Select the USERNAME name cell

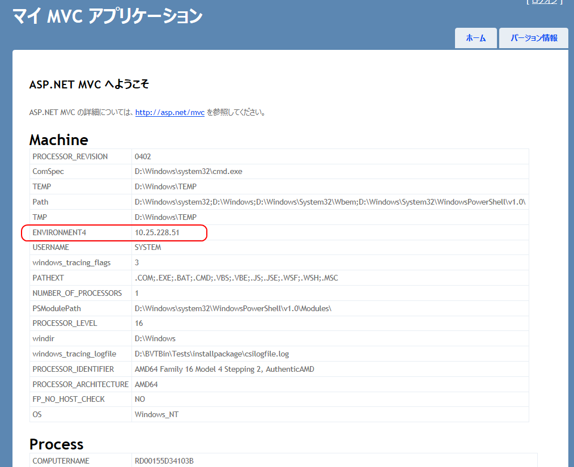80,247
